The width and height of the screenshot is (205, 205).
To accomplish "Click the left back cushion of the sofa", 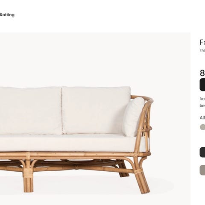I will coord(31,111).
